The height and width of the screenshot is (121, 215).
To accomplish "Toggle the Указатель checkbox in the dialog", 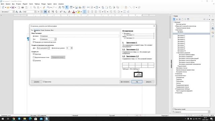I will click(34, 61).
